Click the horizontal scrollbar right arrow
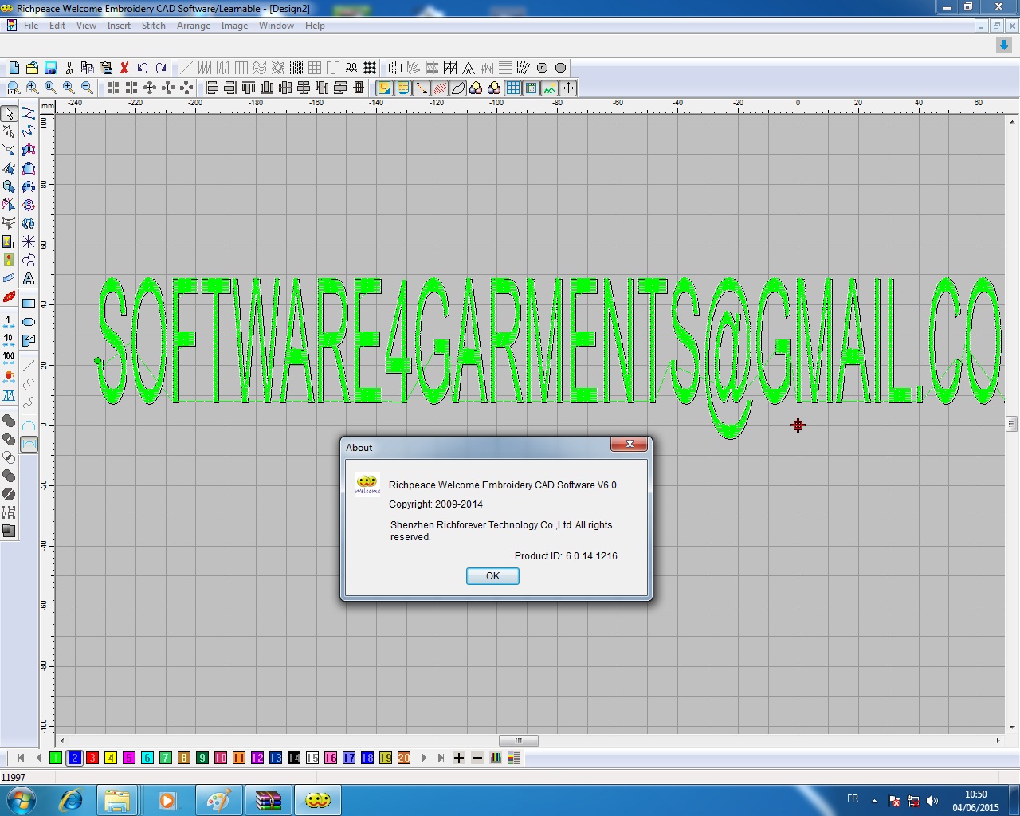1020x816 pixels. click(998, 740)
